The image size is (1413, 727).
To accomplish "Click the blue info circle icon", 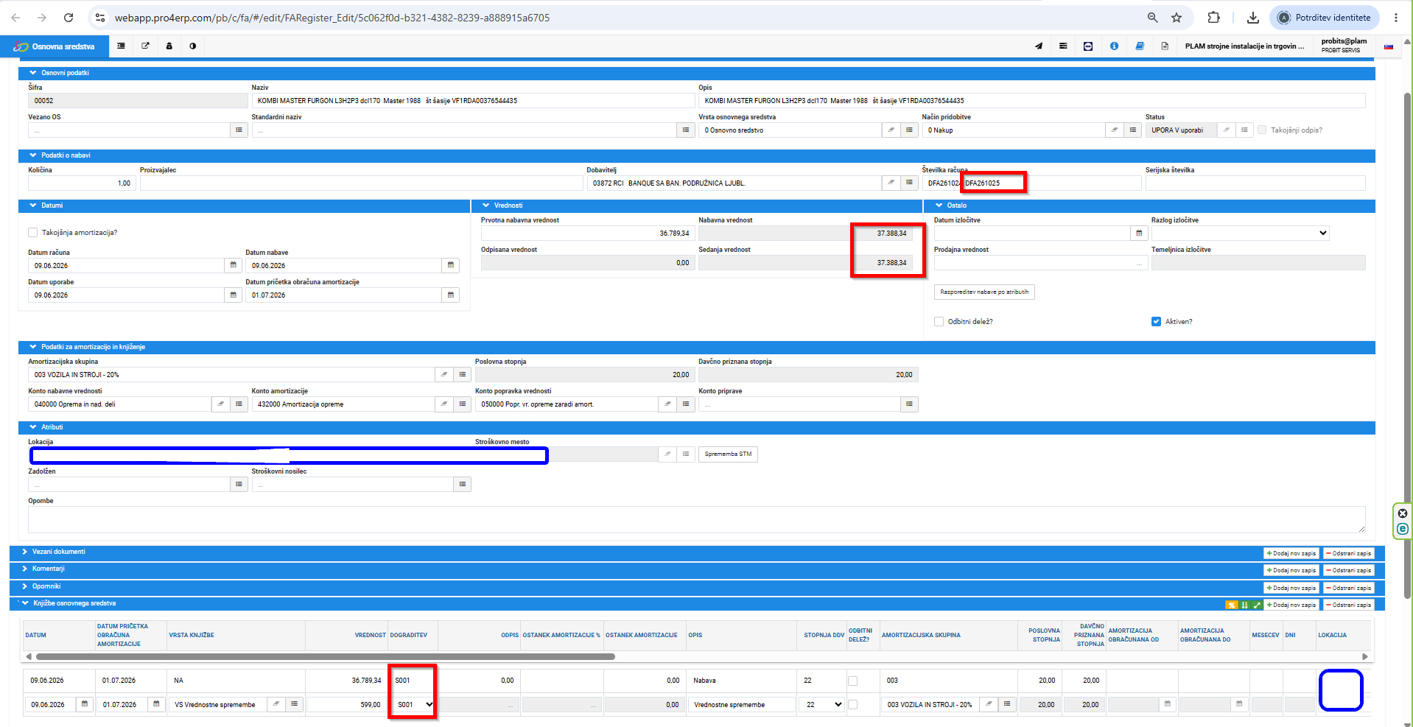I will [1114, 46].
